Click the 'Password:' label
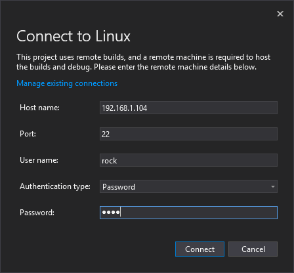This screenshot has height=273, width=294. coord(37,213)
